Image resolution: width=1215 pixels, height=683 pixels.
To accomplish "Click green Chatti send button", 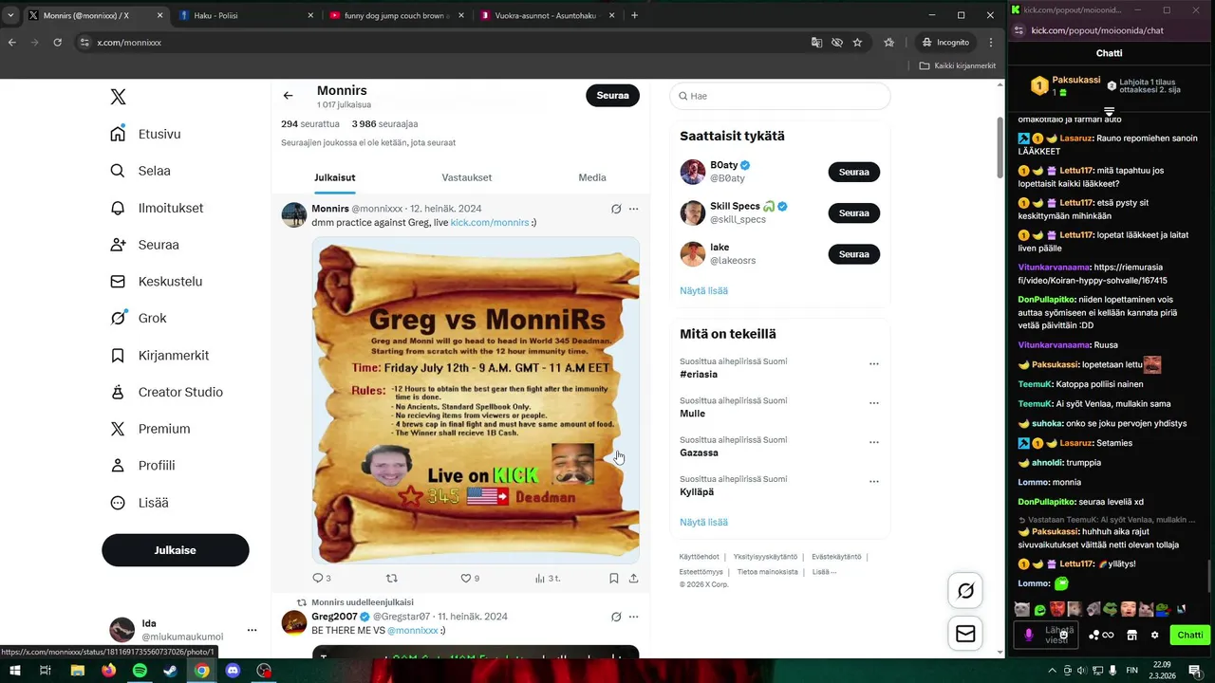I will click(1190, 636).
